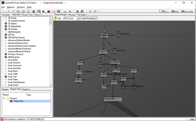Open the Sections menu
This screenshot has height=121, width=196.
[20, 7]
